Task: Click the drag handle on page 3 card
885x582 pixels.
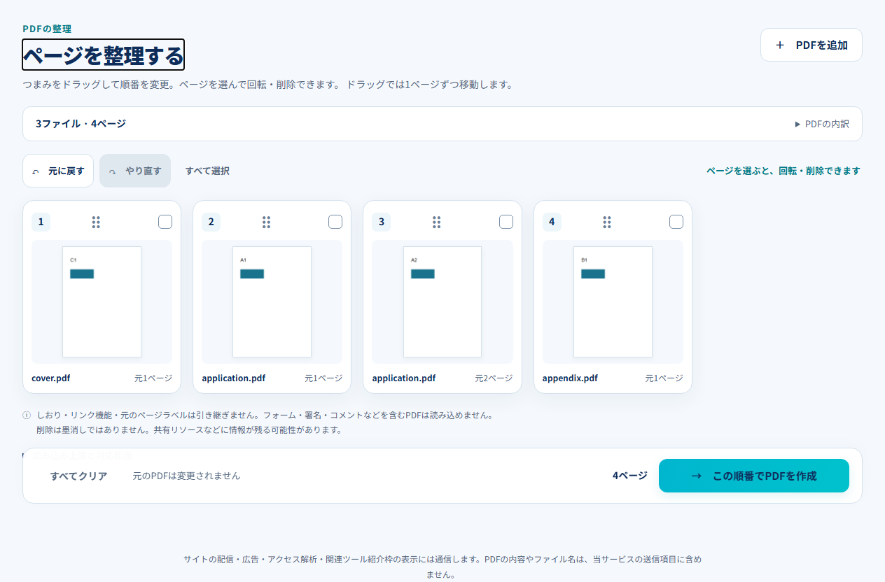Action: point(436,222)
